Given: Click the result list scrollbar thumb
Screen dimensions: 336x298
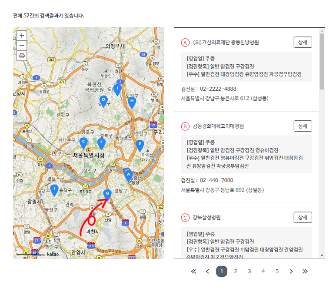Looking at the screenshot, I should click(322, 61).
